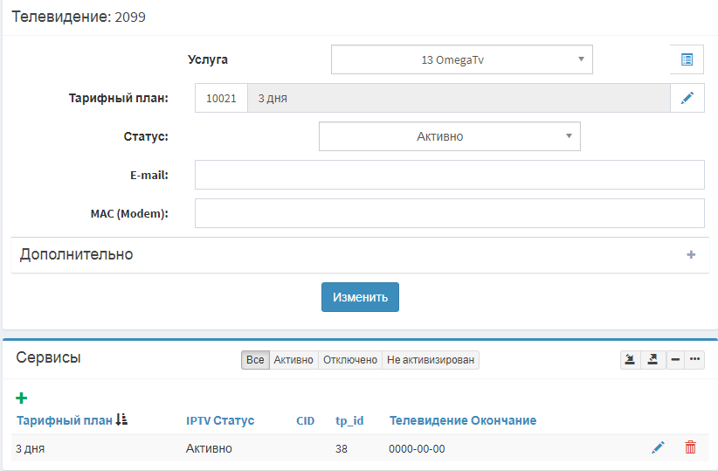Image resolution: width=718 pixels, height=471 pixels.
Task: Click the list icon next to Услуга
Action: coord(687,59)
